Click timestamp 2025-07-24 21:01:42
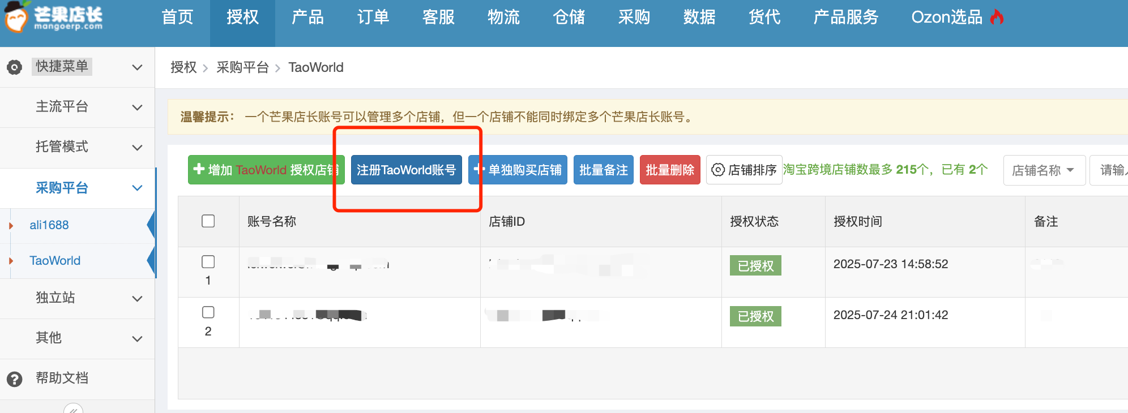Image resolution: width=1128 pixels, height=413 pixels. pos(891,315)
